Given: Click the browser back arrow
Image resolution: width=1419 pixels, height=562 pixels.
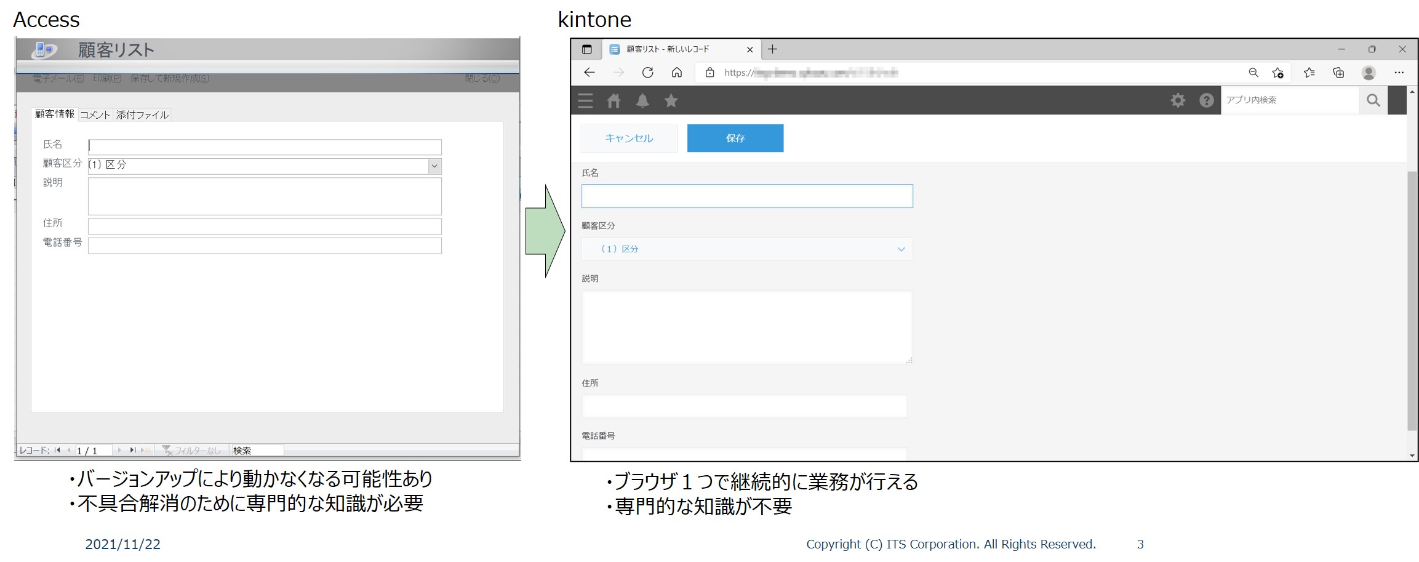Looking at the screenshot, I should 590,73.
